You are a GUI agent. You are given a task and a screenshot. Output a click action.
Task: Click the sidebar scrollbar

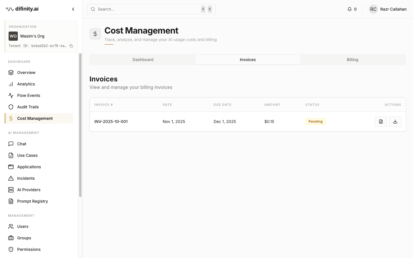pyautogui.click(x=80, y=125)
